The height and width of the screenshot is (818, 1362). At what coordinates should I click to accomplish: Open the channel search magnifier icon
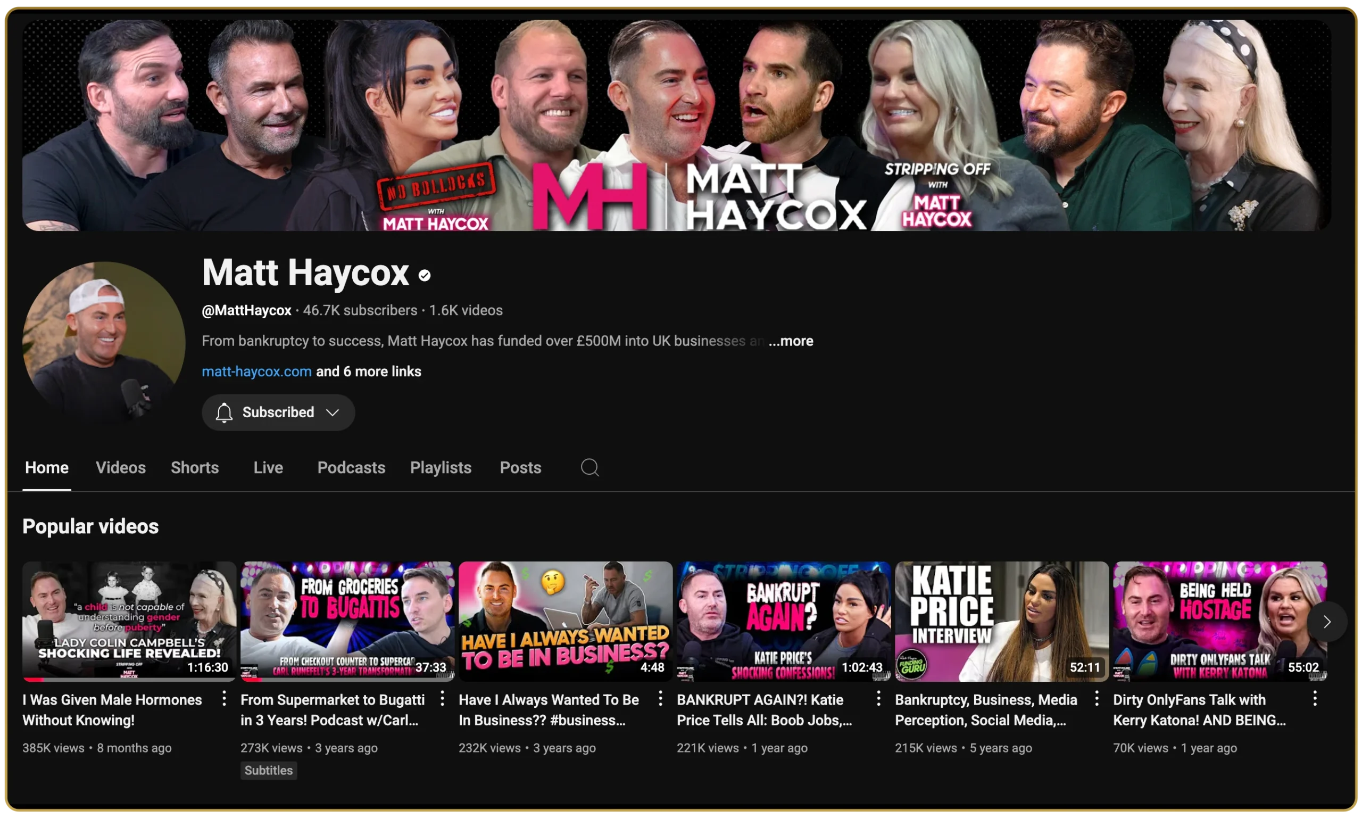589,467
